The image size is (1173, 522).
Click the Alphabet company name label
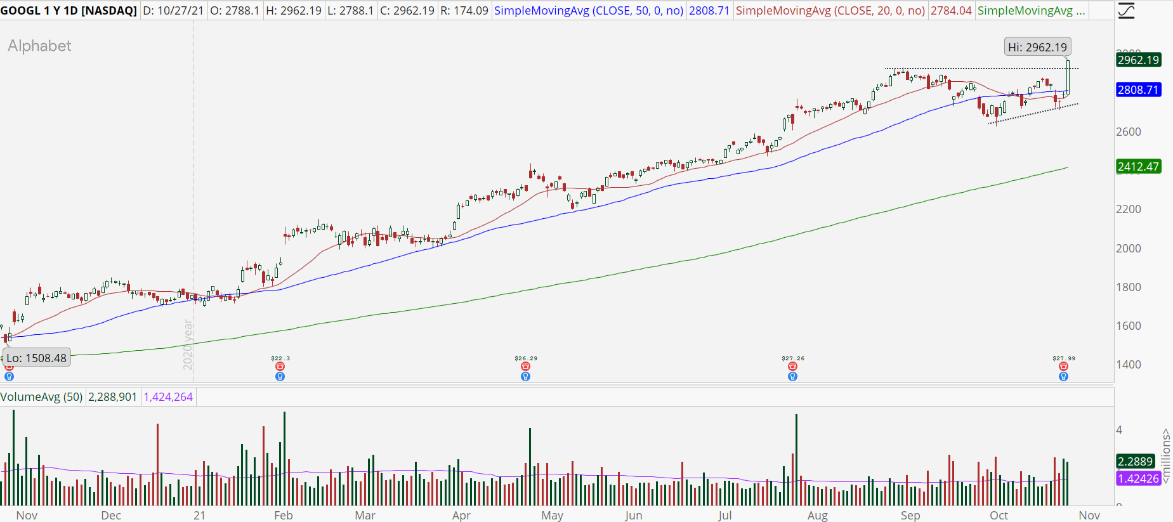tap(39, 46)
